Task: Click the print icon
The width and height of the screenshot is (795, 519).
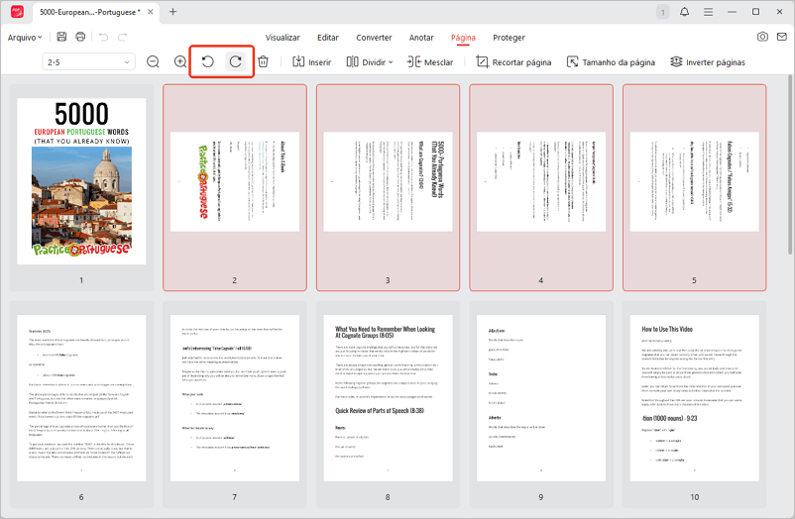Action: point(80,37)
